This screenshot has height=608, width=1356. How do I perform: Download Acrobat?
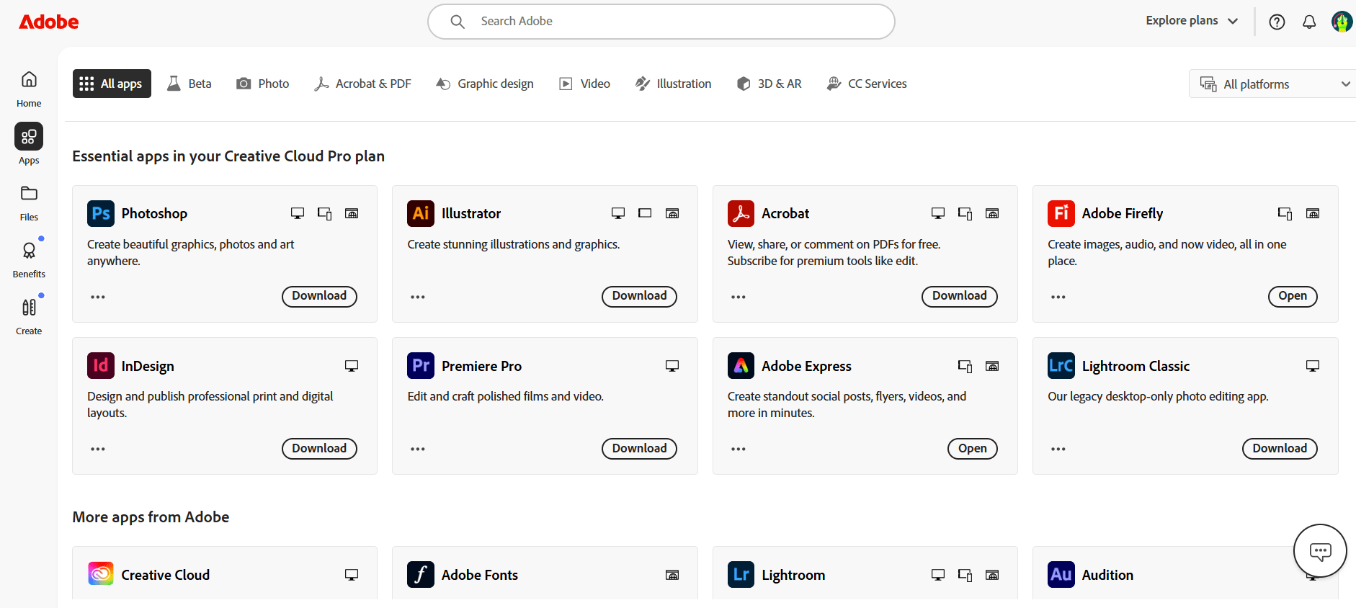[960, 296]
